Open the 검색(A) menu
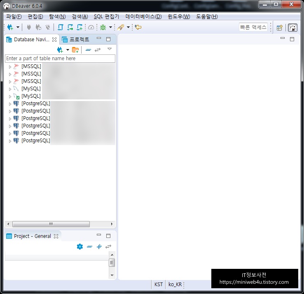 pyautogui.click(x=80, y=16)
